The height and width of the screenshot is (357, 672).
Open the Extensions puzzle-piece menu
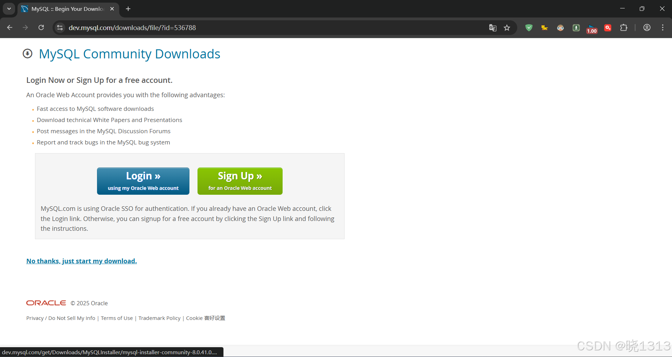pyautogui.click(x=624, y=28)
